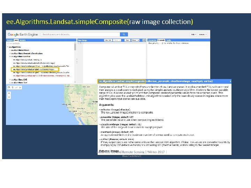Click the Docs list scrollbar thumb
Image resolution: width=251 pixels, height=188 pixels.
75,47
